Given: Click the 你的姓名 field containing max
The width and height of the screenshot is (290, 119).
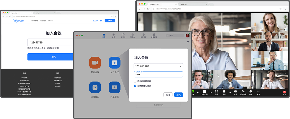Looking at the screenshot, I should click(158, 74).
